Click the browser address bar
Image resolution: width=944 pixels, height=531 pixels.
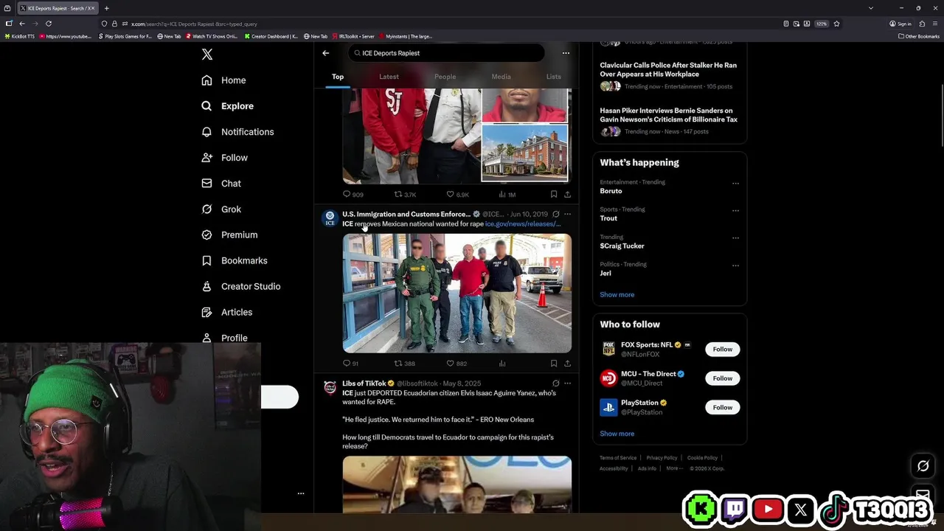click(442, 24)
